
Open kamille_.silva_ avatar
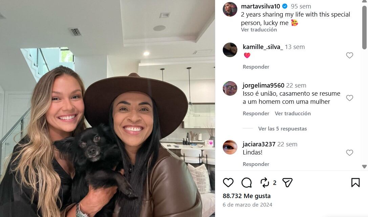point(230,50)
